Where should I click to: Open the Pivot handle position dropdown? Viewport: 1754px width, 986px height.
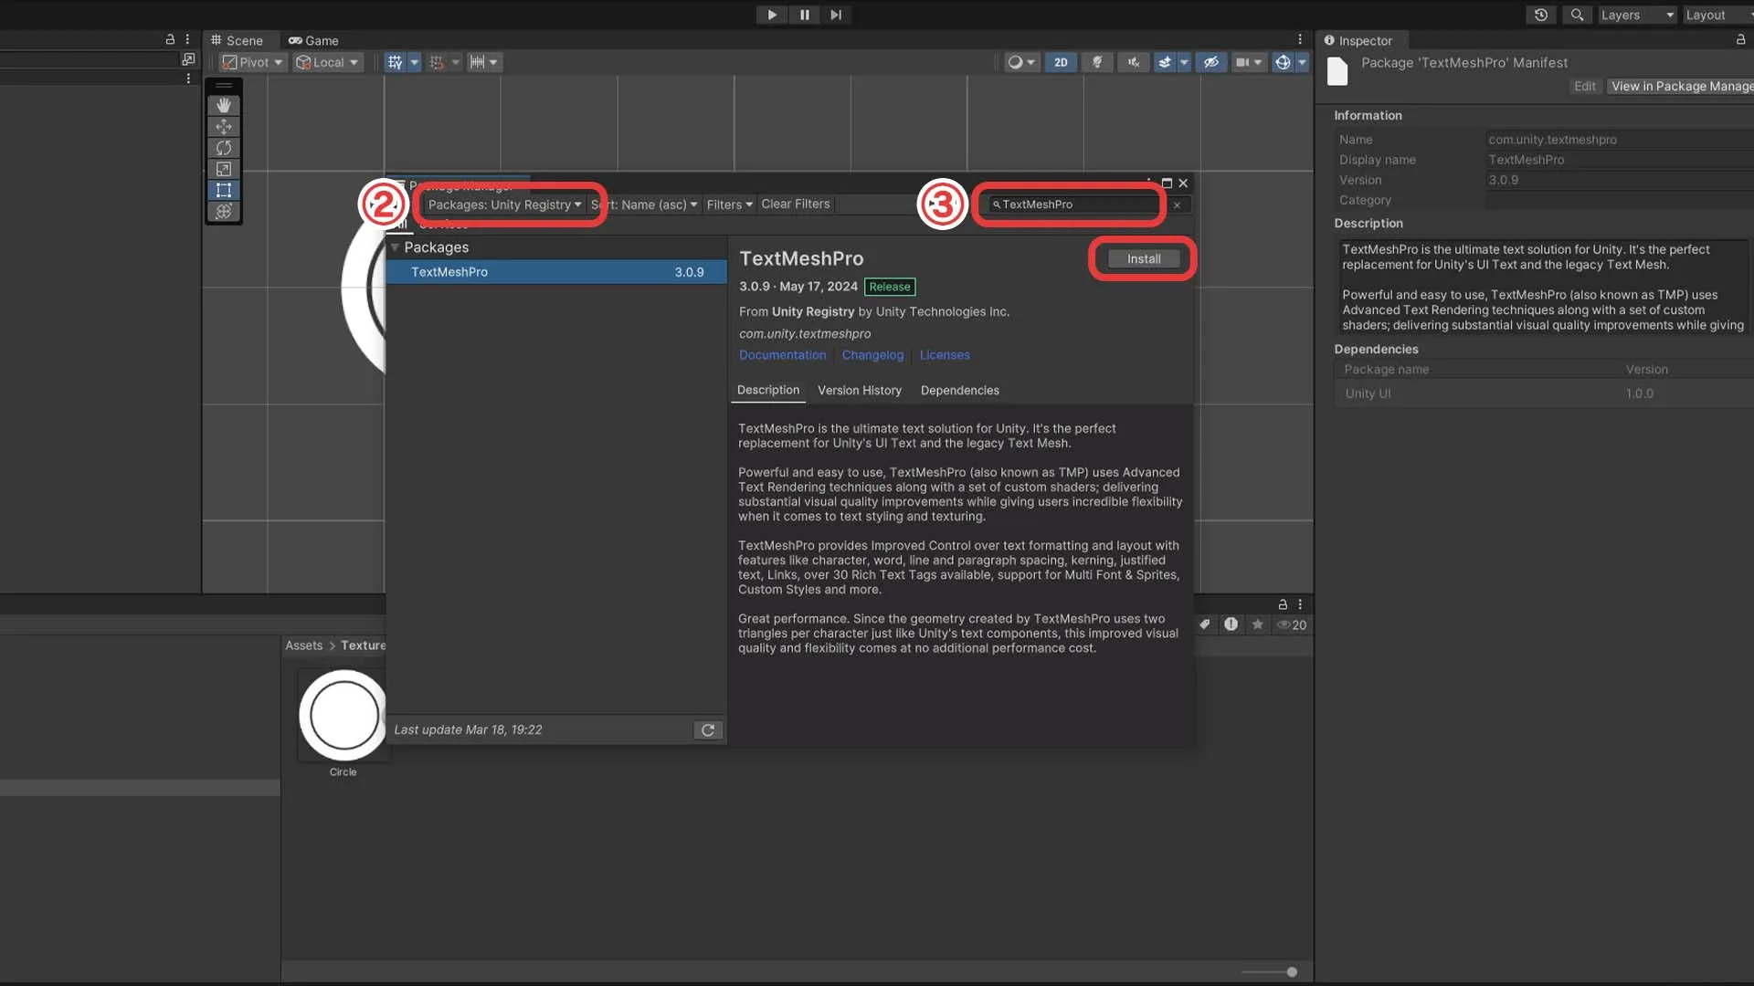click(252, 62)
